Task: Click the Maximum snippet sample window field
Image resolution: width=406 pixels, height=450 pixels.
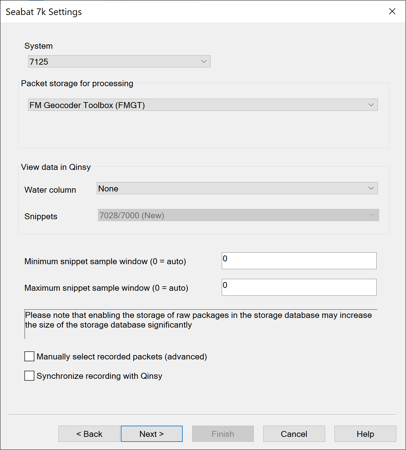Action: [299, 287]
